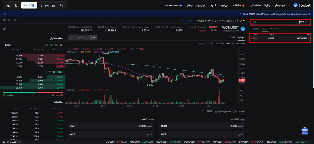Open the بیشتر chart intervals dropdown
The image size is (314, 144).
pos(201,44)
